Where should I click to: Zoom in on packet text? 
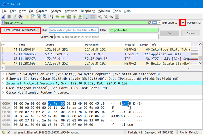pyautogui.click(x=100, y=17)
